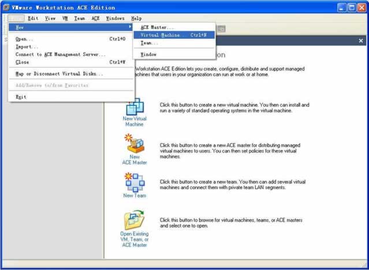Click Open Existing VM, Team, or ACE Master link
This screenshot has height=270, width=369.
[x=135, y=239]
